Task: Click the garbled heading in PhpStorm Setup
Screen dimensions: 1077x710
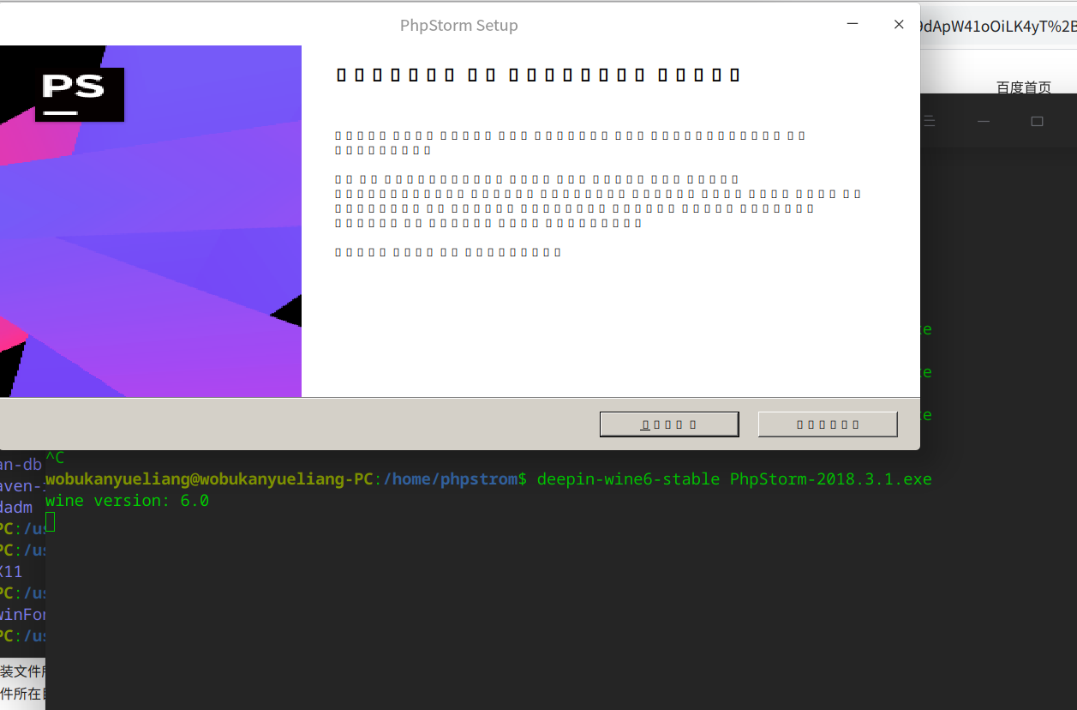Action: click(x=538, y=75)
